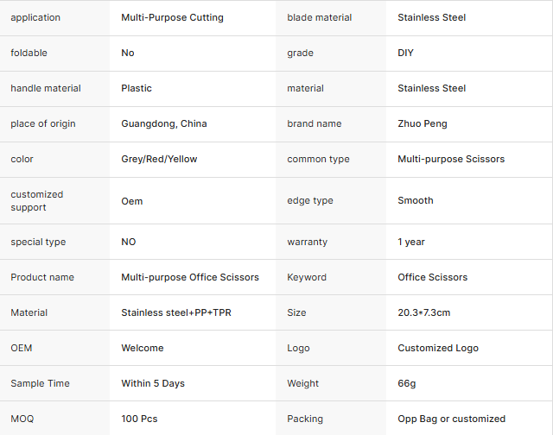Select the 'Opp Bag or customized' packing value

[x=452, y=419]
